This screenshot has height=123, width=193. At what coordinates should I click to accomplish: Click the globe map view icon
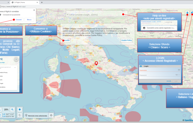click(x=20, y=115)
